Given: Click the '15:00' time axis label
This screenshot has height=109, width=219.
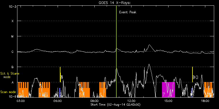Looking at the screenshot, I should tap(168, 101).
